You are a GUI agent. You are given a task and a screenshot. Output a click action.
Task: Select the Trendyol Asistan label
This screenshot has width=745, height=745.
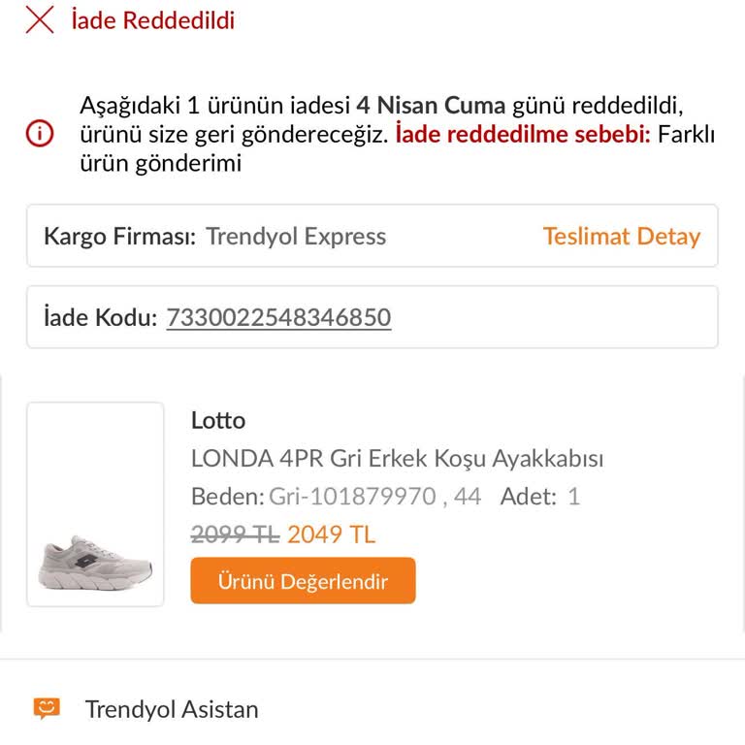coord(172,709)
